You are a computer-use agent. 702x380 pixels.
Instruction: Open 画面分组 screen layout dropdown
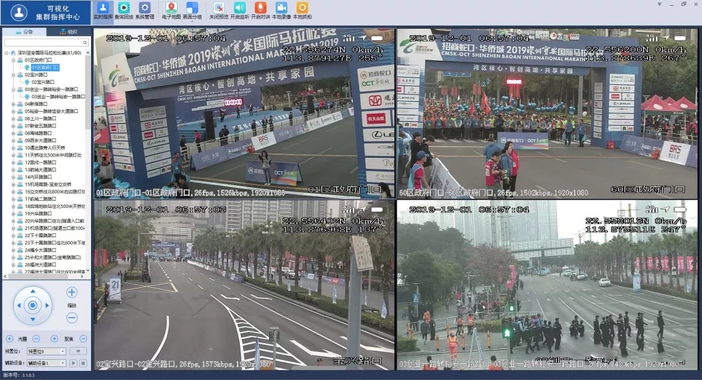(x=192, y=11)
